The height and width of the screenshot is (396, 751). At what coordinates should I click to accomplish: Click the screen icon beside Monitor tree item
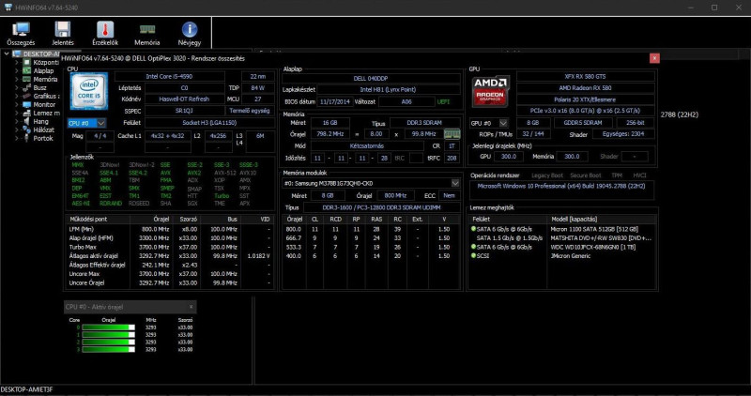pyautogui.click(x=26, y=104)
